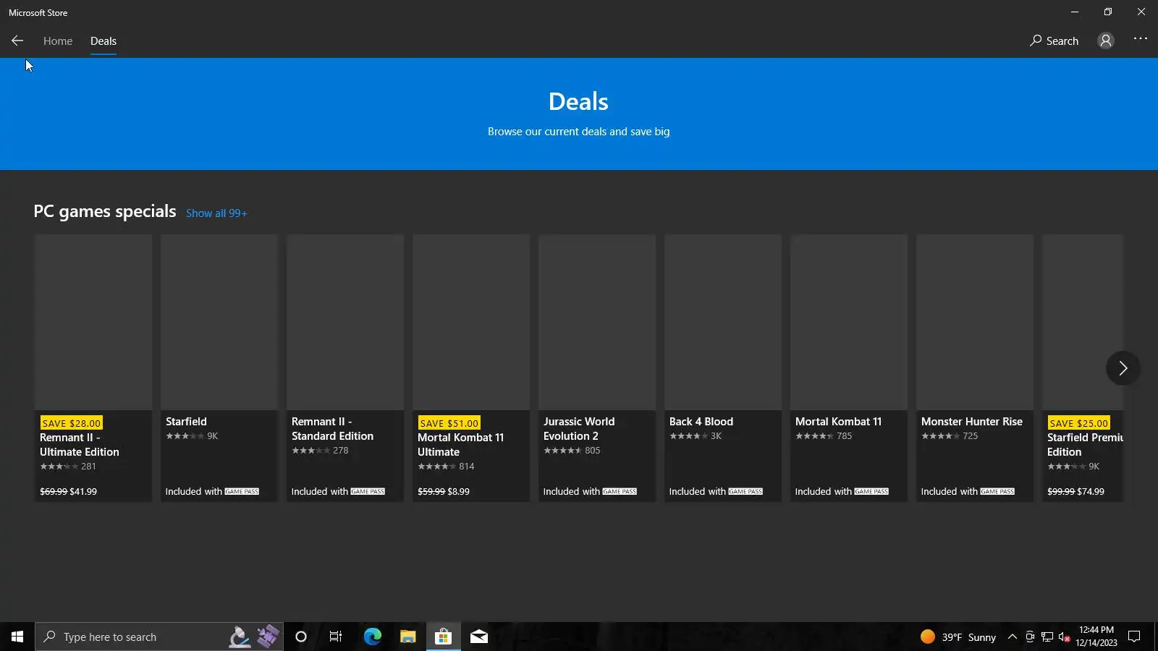Open the Search magnifier in the Store header

pos(1054,41)
